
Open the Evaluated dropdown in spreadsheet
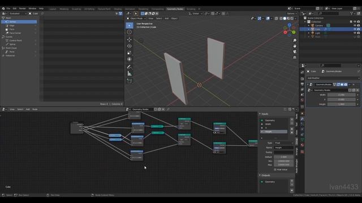[x=18, y=14]
